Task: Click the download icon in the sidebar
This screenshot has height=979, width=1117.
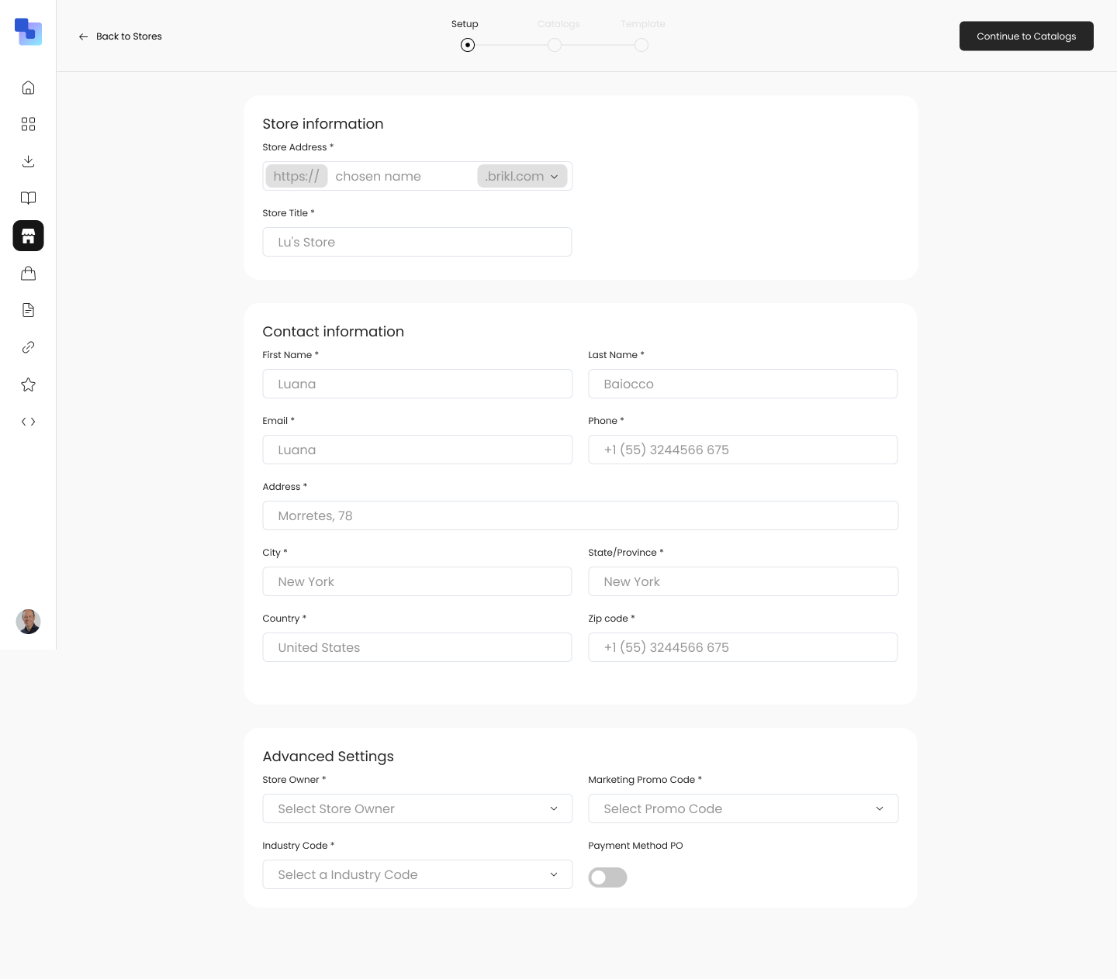Action: tap(28, 161)
